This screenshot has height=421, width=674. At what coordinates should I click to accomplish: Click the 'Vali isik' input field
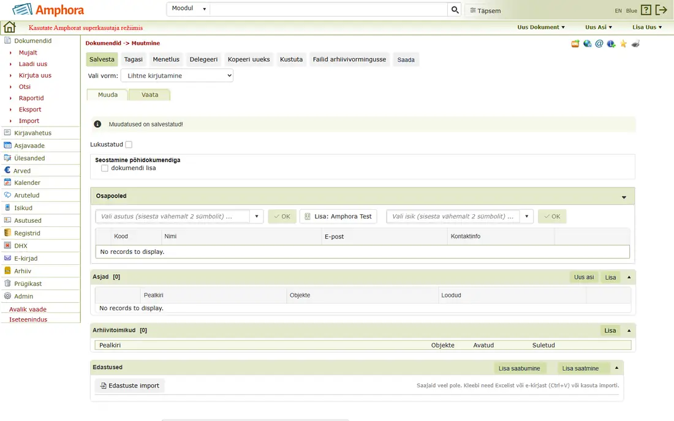(453, 216)
